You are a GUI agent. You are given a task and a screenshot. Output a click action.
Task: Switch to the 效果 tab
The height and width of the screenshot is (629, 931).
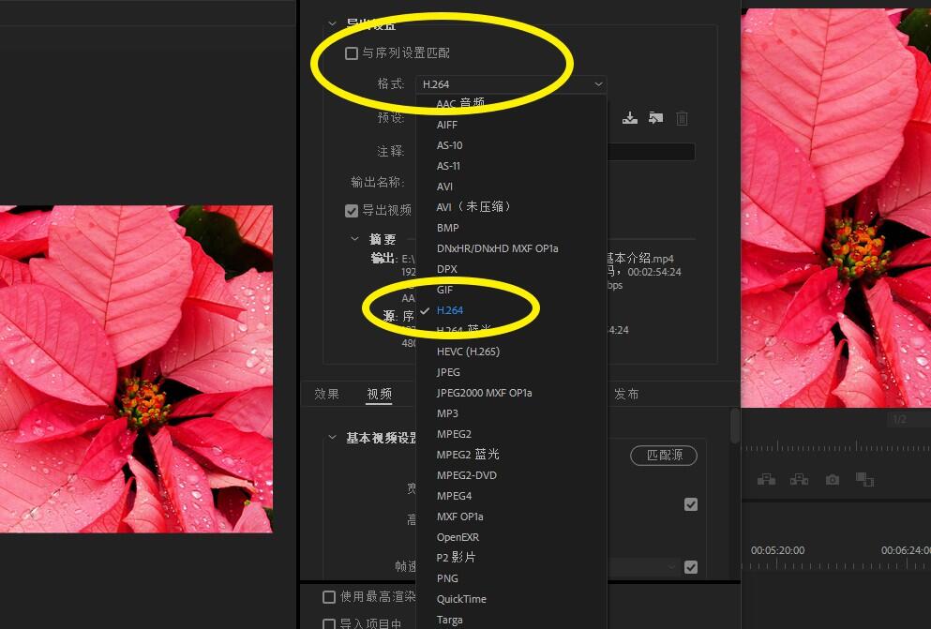326,394
